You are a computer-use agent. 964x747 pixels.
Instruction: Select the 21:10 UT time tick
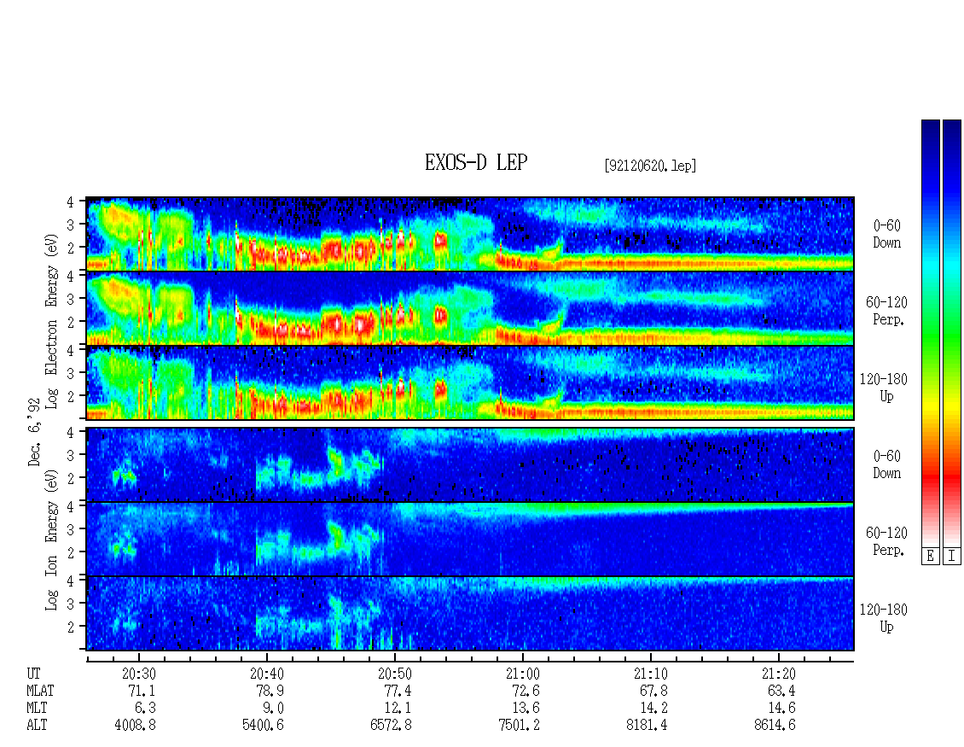tap(650, 674)
